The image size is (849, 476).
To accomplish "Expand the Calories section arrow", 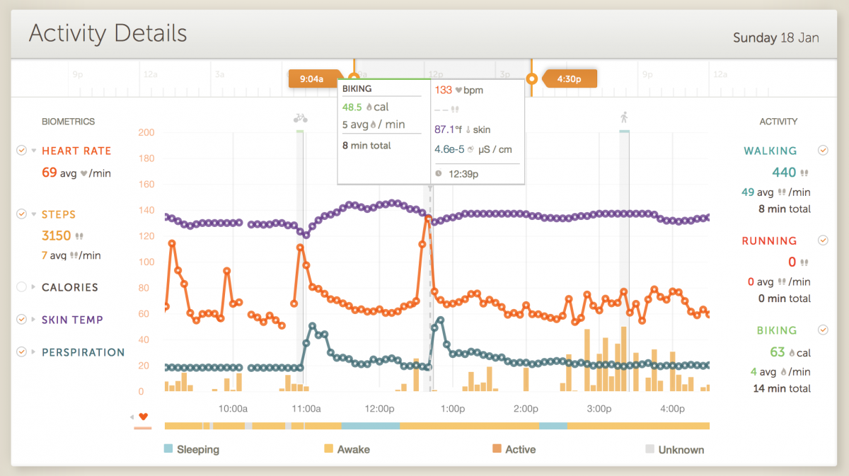I will click(33, 287).
